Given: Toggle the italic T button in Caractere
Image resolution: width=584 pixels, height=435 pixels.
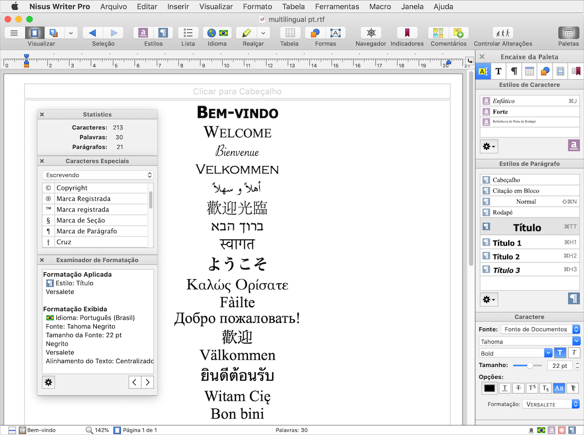Looking at the screenshot, I should [573, 353].
